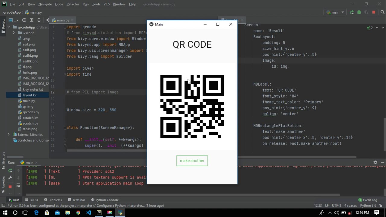Close the main run tab

click(x=37, y=163)
